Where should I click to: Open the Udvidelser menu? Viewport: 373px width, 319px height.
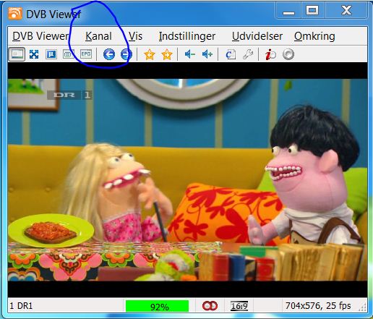pos(257,36)
